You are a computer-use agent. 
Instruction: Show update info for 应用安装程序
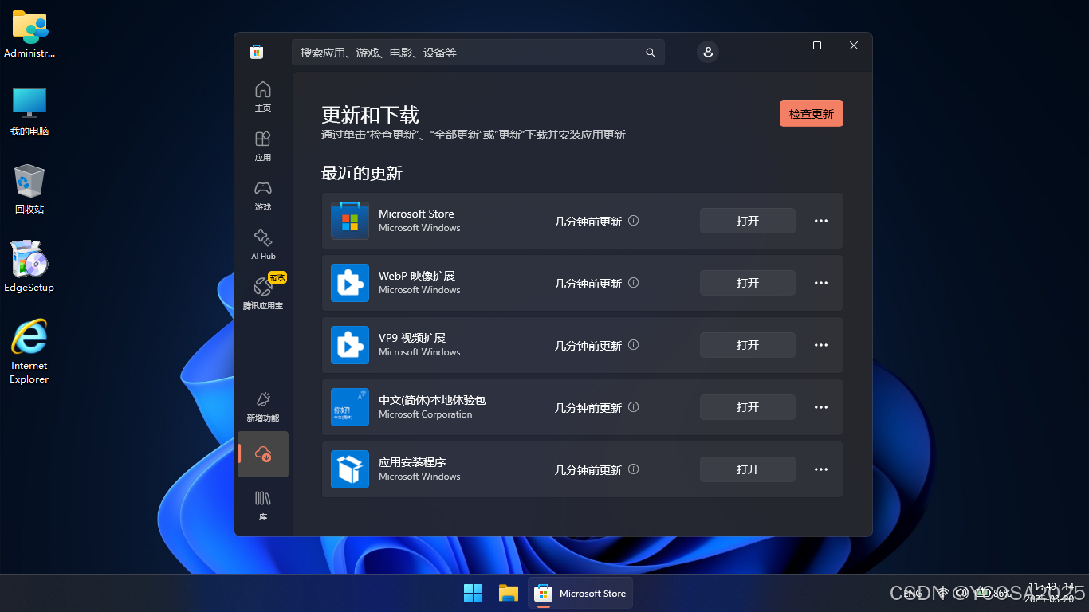point(634,469)
